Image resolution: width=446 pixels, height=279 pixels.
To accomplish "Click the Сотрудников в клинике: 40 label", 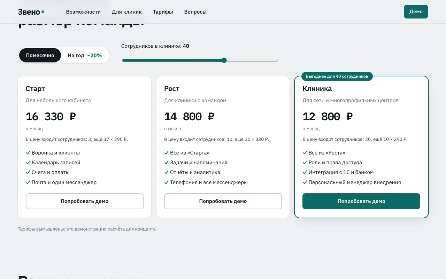I will [155, 46].
